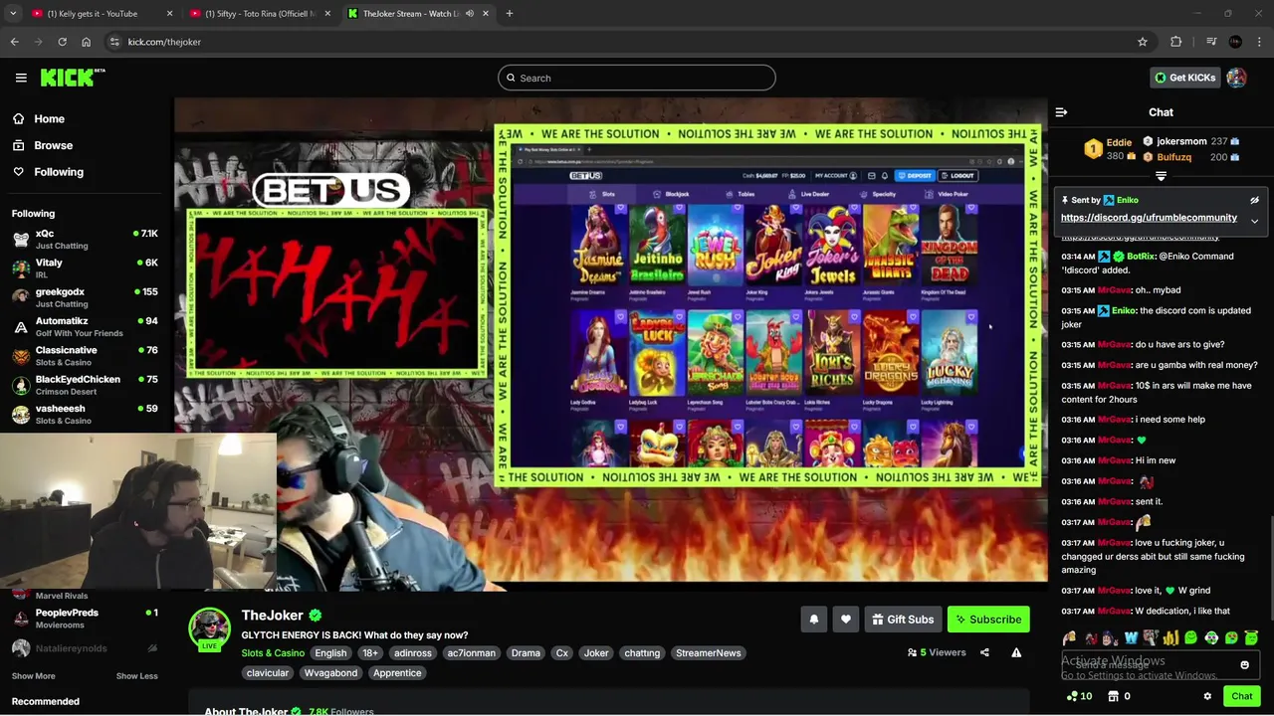This screenshot has width=1274, height=716.
Task: Open the Discord community link
Action: click(1149, 218)
